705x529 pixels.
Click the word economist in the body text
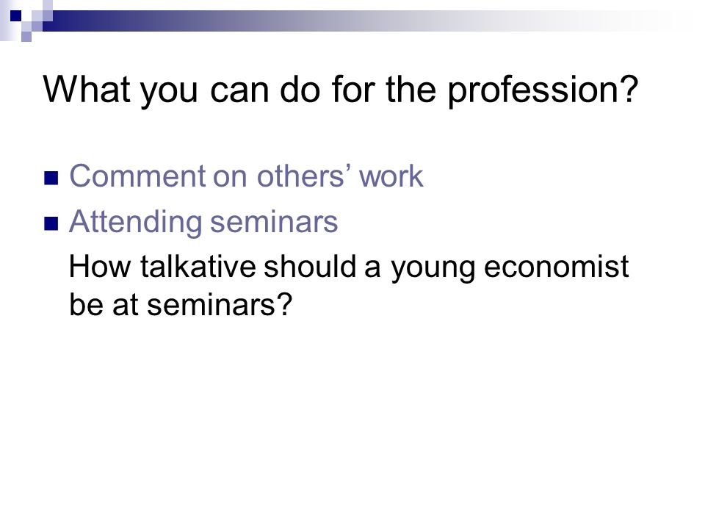556,266
